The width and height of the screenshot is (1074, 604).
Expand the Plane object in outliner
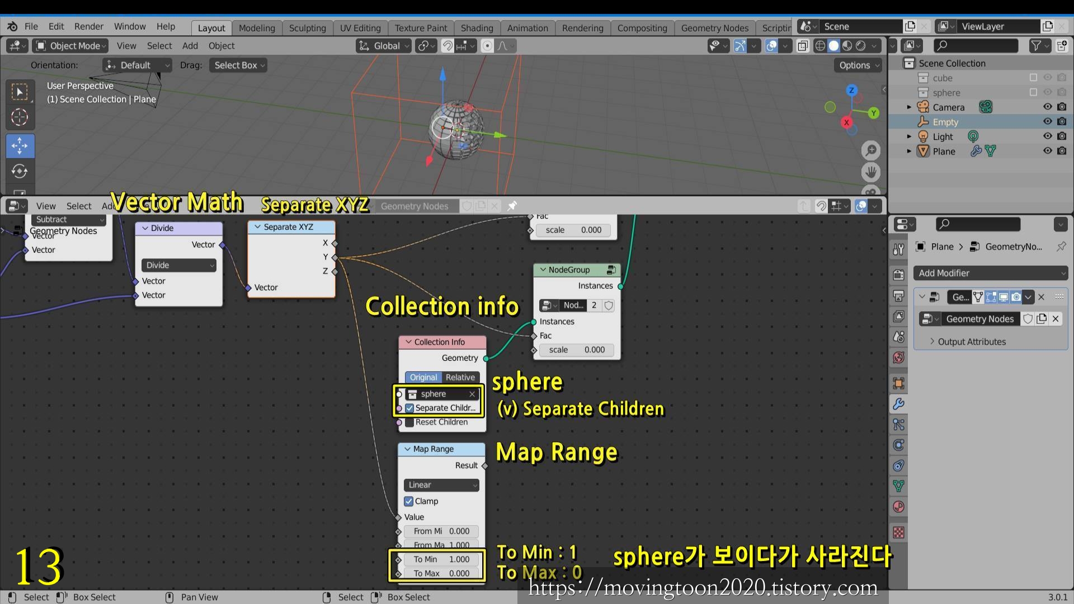pos(909,151)
